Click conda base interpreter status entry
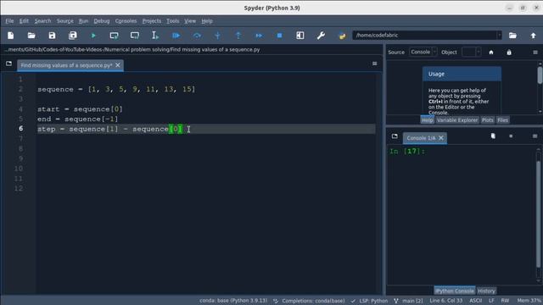The image size is (543, 305). (x=233, y=301)
